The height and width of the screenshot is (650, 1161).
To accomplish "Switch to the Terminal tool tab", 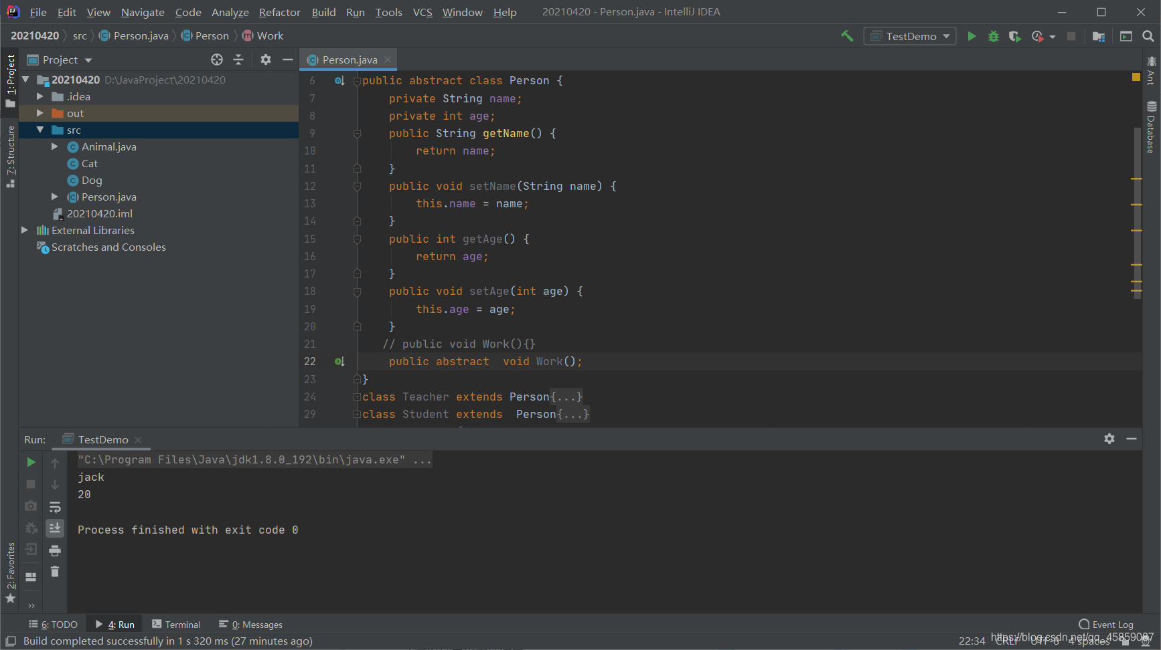I will point(176,625).
